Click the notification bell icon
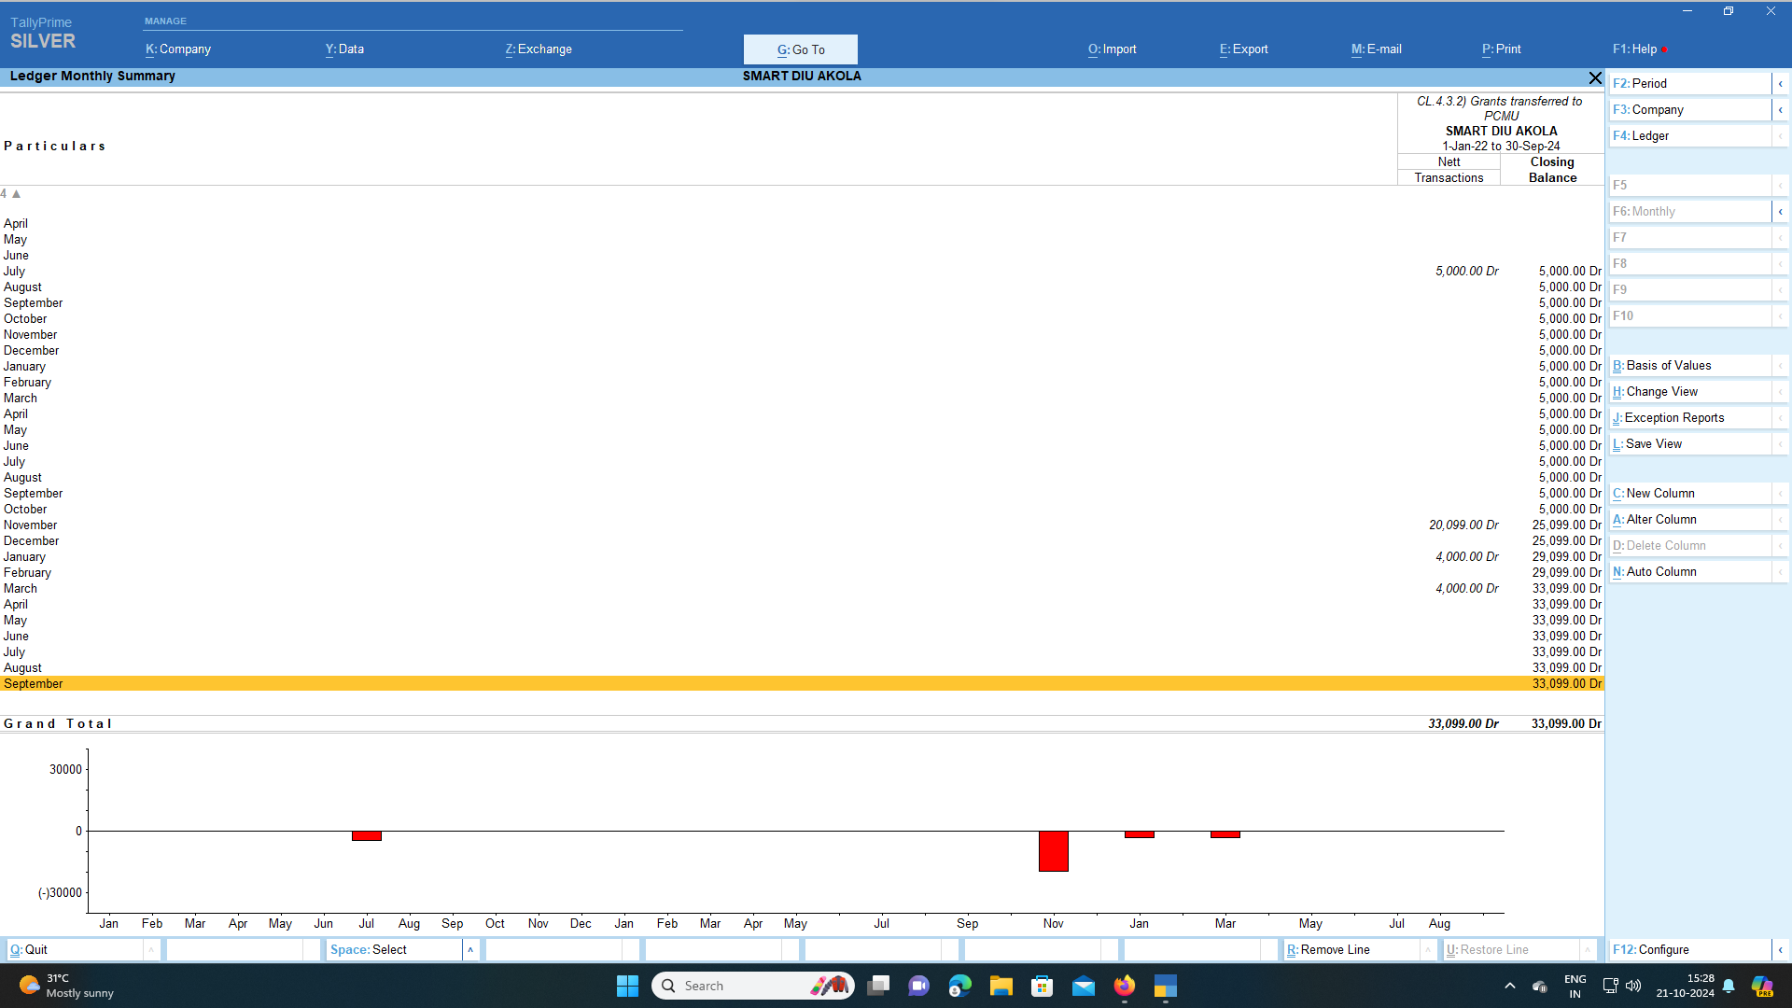Viewport: 1792px width, 1008px height. 1729,986
